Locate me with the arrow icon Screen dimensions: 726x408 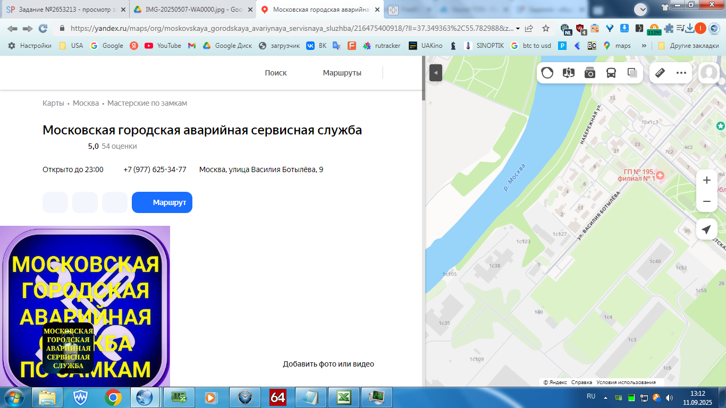click(x=706, y=229)
